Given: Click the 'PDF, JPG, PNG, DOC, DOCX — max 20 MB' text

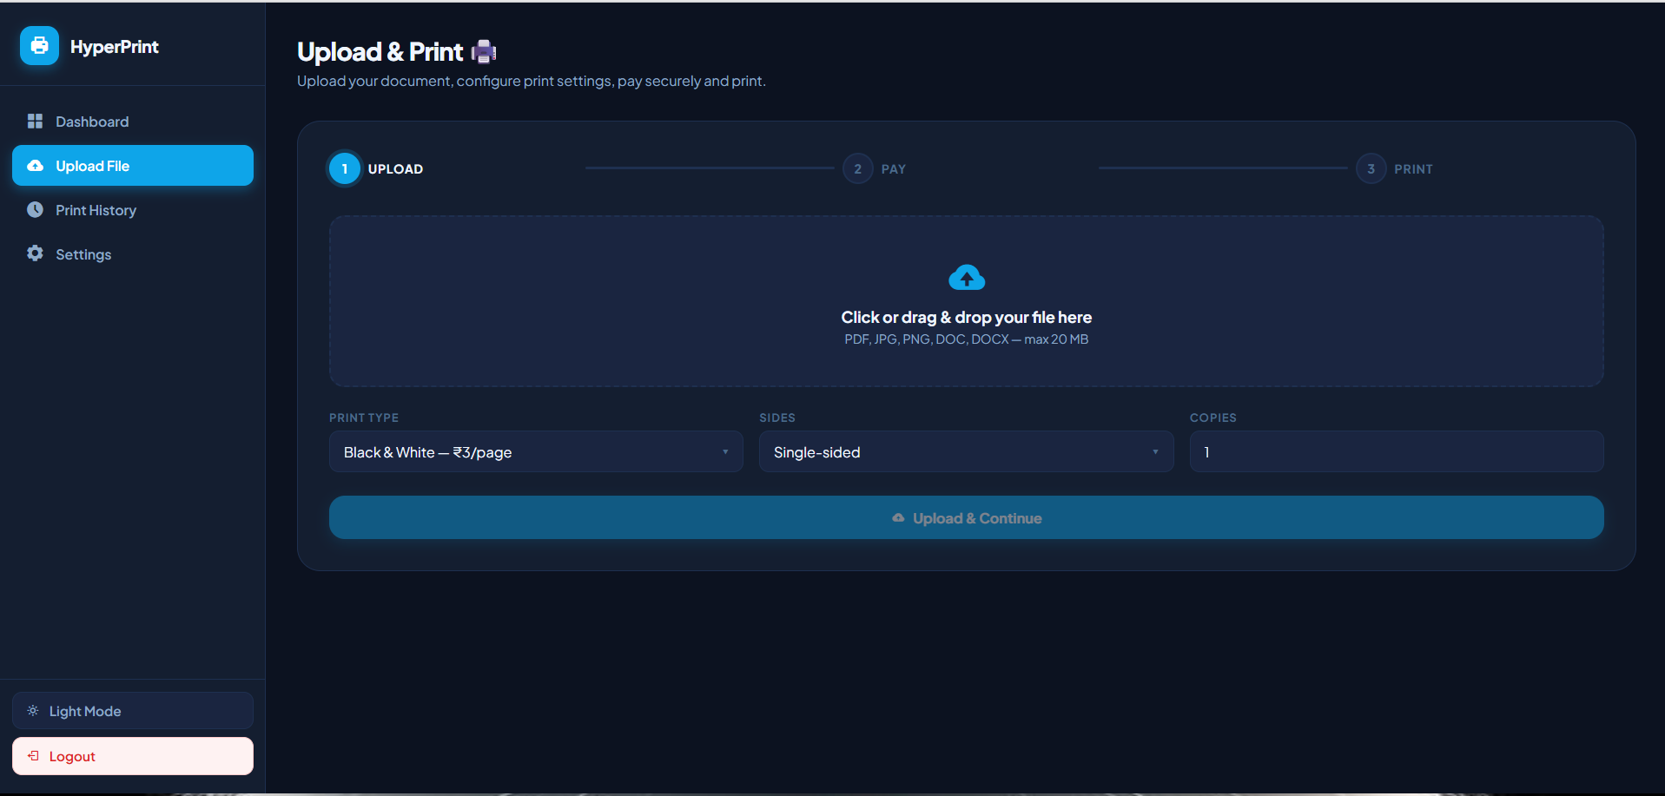Looking at the screenshot, I should (967, 339).
